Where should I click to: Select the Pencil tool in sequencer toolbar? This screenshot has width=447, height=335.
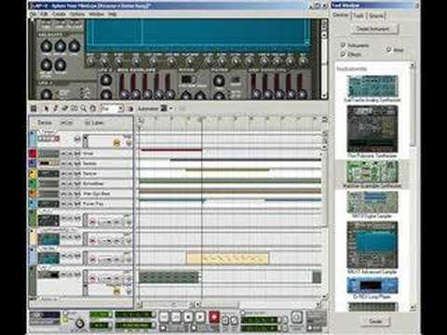pyautogui.click(x=56, y=108)
